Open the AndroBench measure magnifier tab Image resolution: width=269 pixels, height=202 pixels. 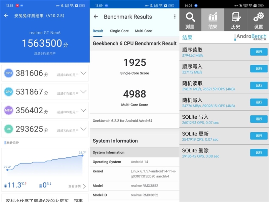190,20
